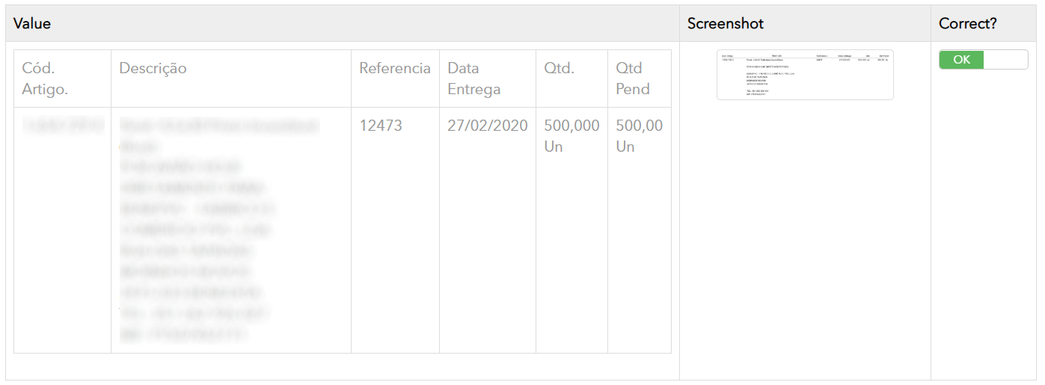
Task: Select the Qtd Pend table header
Action: 633,78
